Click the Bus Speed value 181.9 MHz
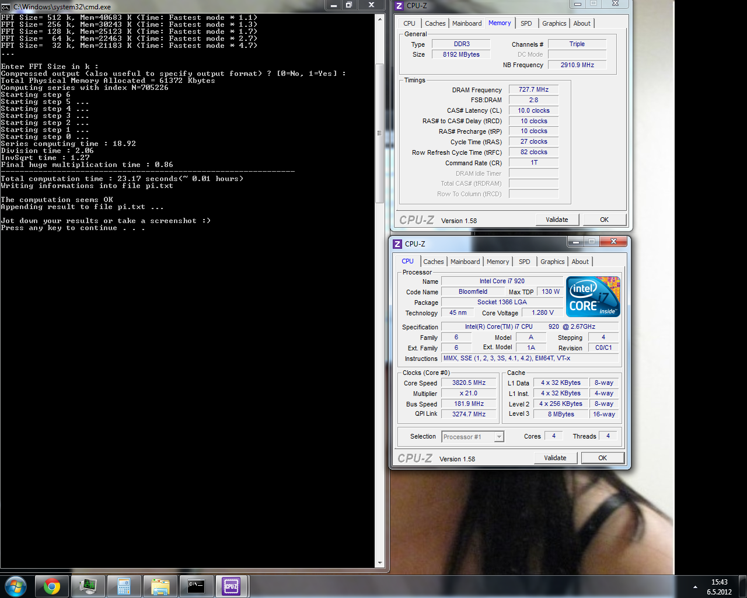 coord(469,404)
